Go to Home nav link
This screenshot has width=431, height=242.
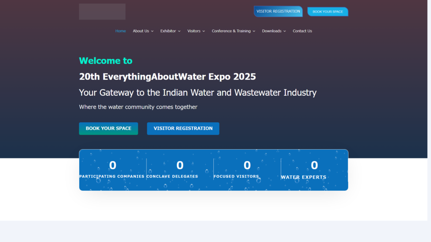(x=120, y=31)
